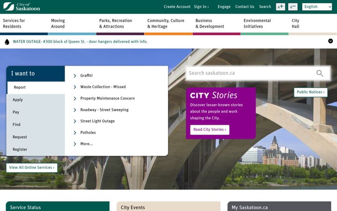Open Street Light Outage link
Image resolution: width=337 pixels, height=211 pixels.
(x=97, y=121)
